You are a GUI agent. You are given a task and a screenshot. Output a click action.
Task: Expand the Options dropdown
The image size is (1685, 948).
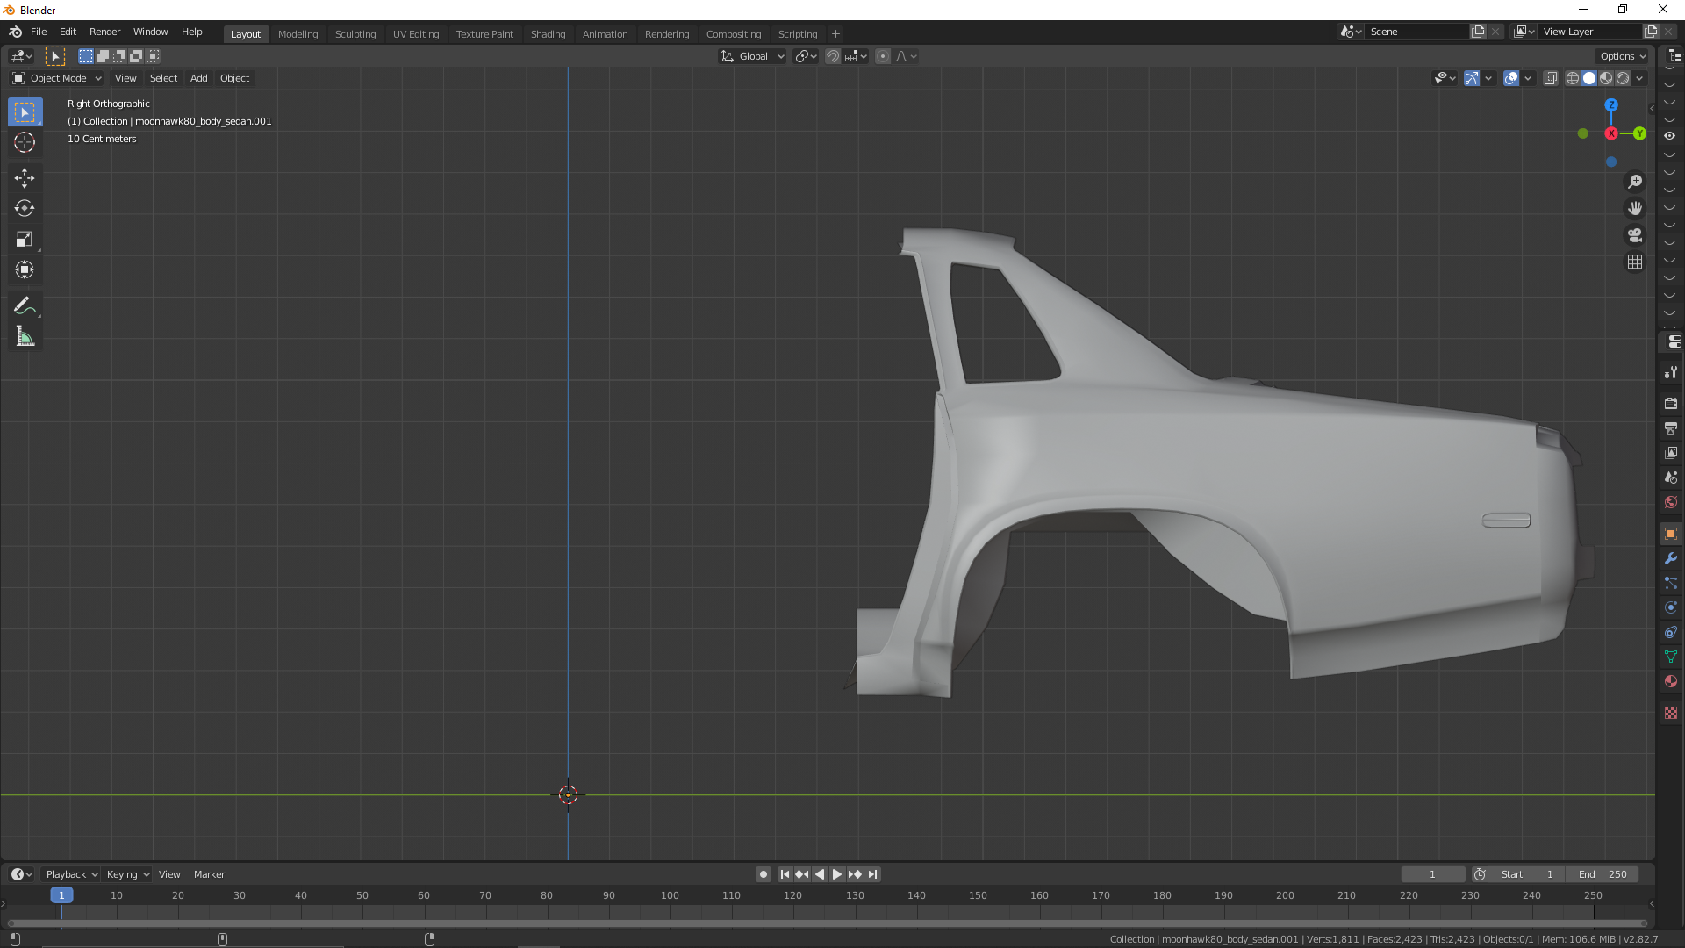1623,56
